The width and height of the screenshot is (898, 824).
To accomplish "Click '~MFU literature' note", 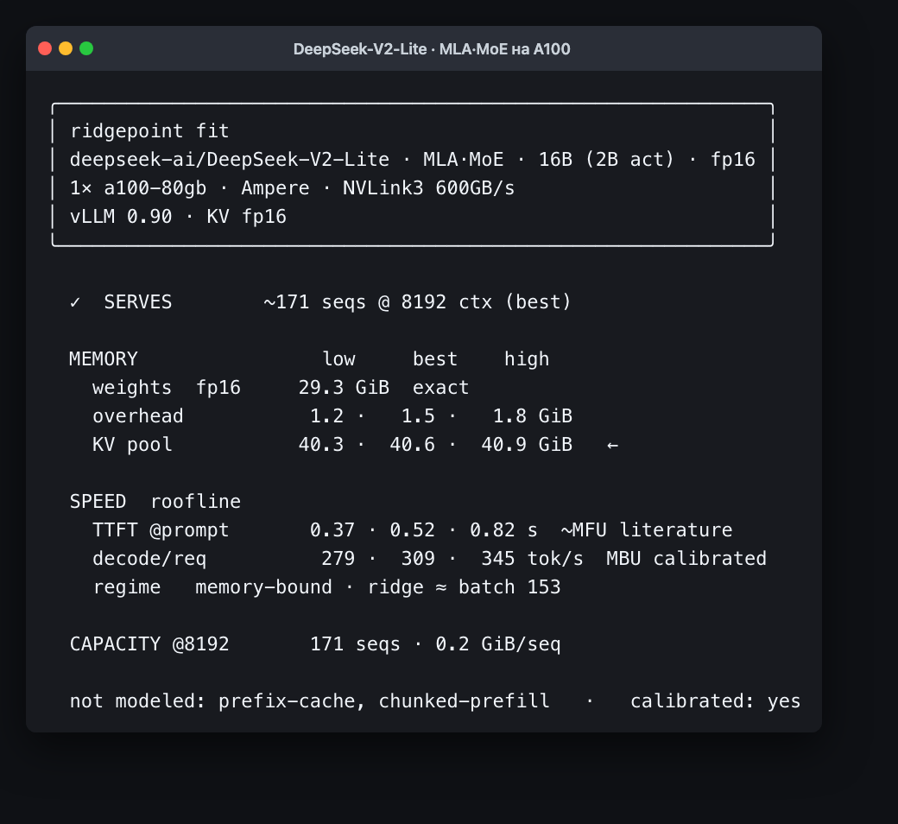I will click(647, 530).
